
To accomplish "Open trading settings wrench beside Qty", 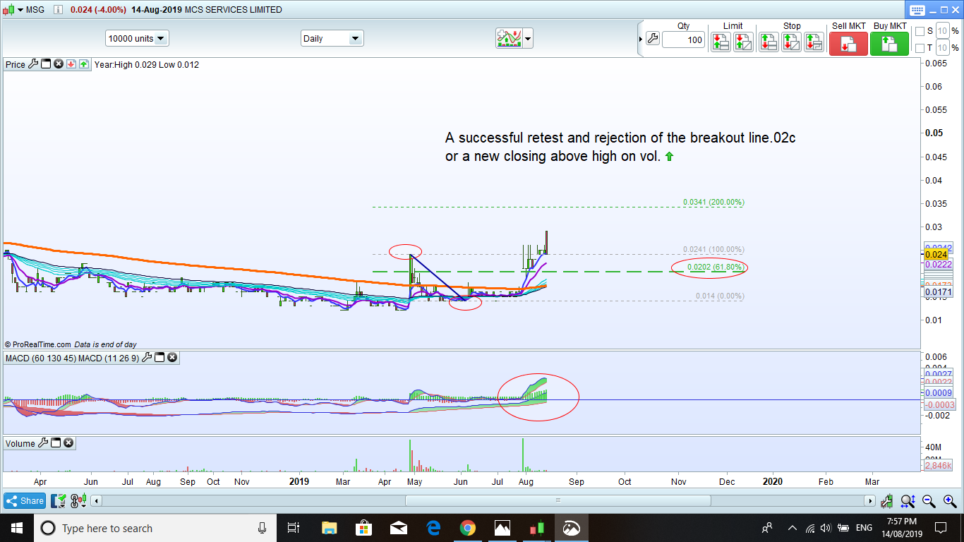I will (653, 39).
